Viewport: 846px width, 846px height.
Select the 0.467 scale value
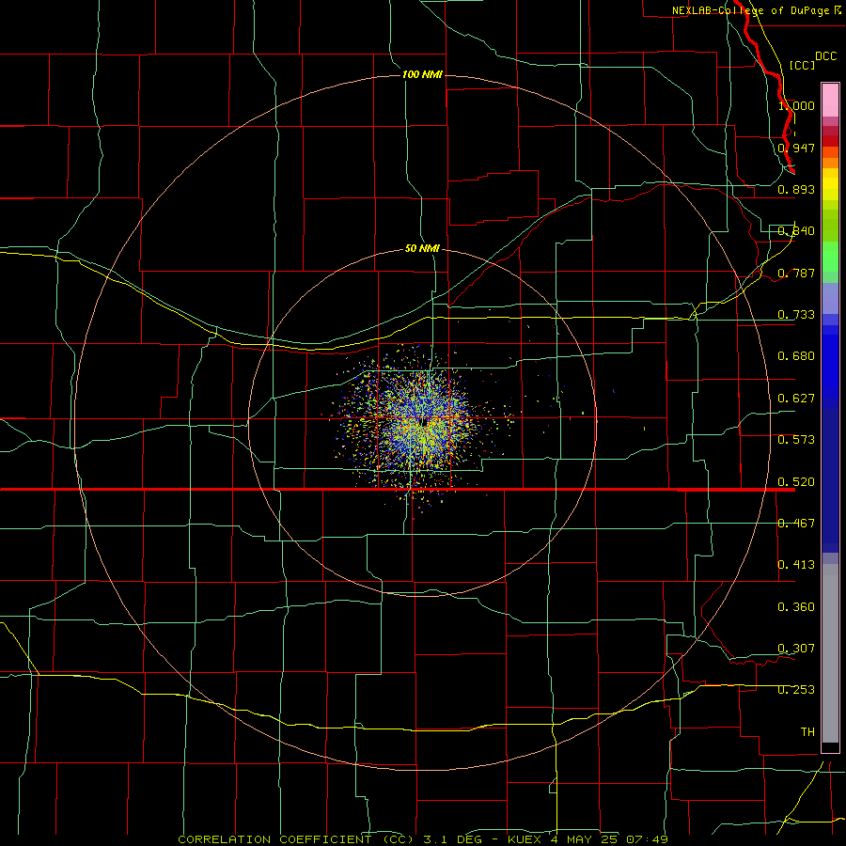pyautogui.click(x=796, y=524)
